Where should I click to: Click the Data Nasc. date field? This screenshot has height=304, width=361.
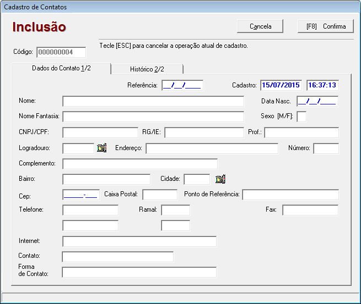pos(317,101)
